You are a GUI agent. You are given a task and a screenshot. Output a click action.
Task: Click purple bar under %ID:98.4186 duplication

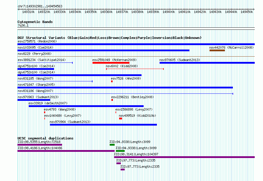66,151
